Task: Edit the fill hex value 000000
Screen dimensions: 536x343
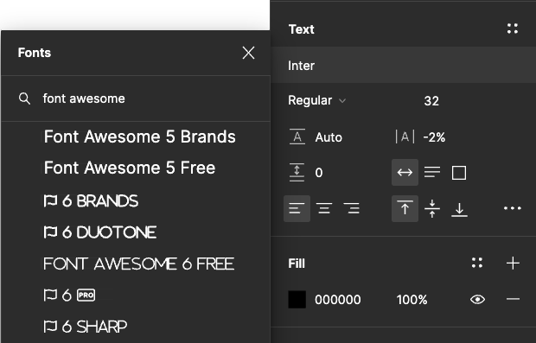Action: point(338,300)
